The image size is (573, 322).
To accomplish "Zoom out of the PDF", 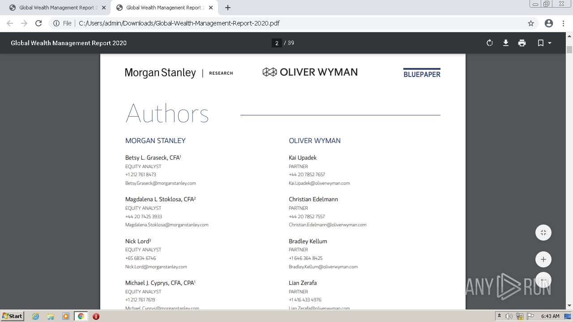I will [x=543, y=280].
